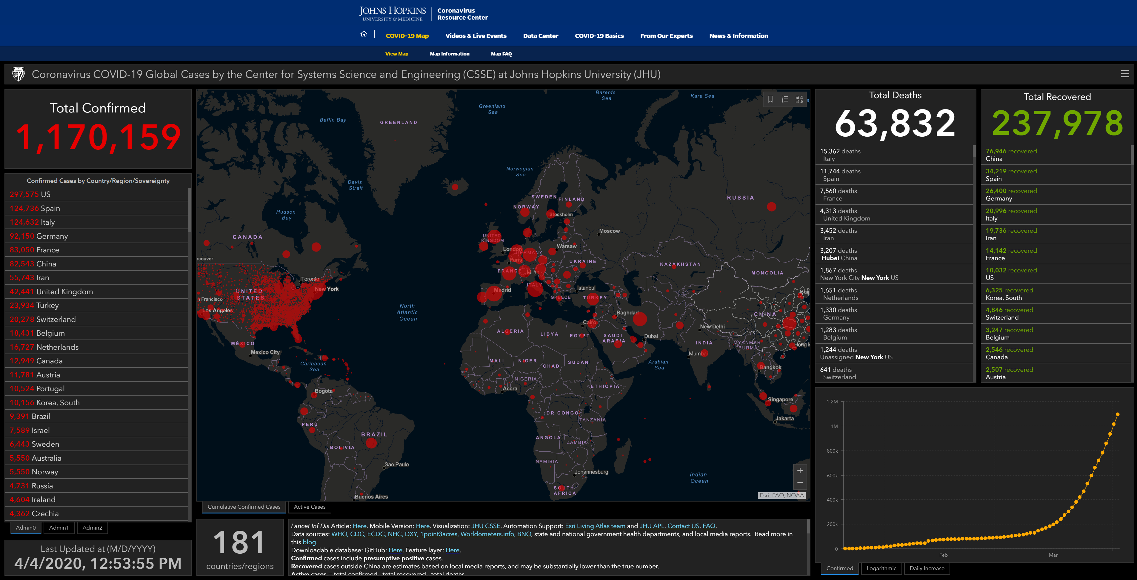Click the 6,325 recovered Korea, South entry
The width and height of the screenshot is (1137, 580).
click(1056, 294)
